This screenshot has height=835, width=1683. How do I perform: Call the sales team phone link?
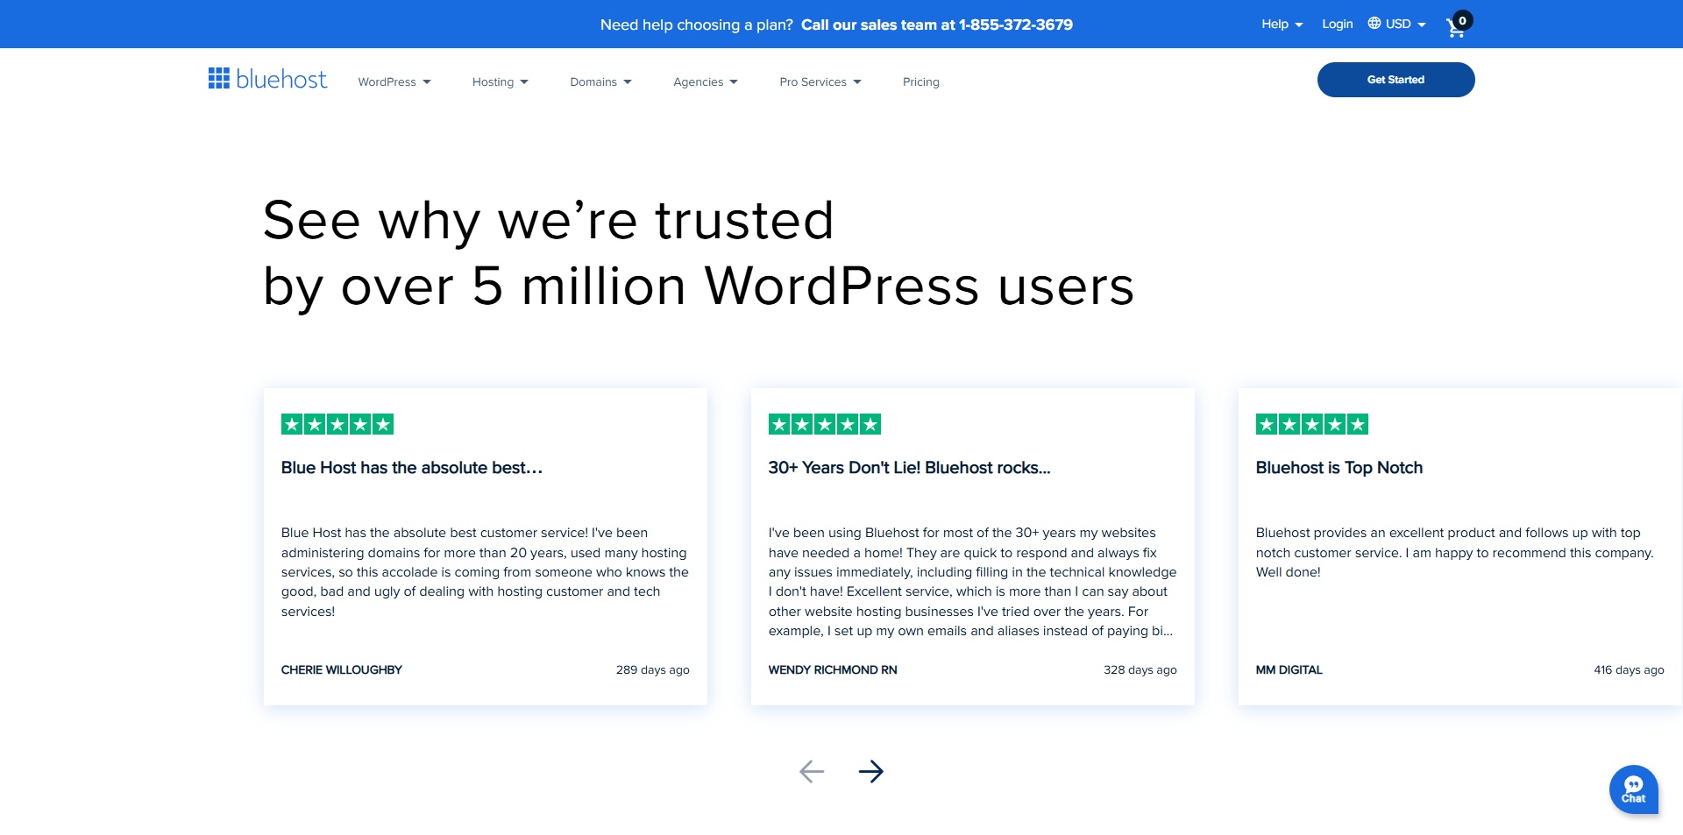pyautogui.click(x=936, y=25)
